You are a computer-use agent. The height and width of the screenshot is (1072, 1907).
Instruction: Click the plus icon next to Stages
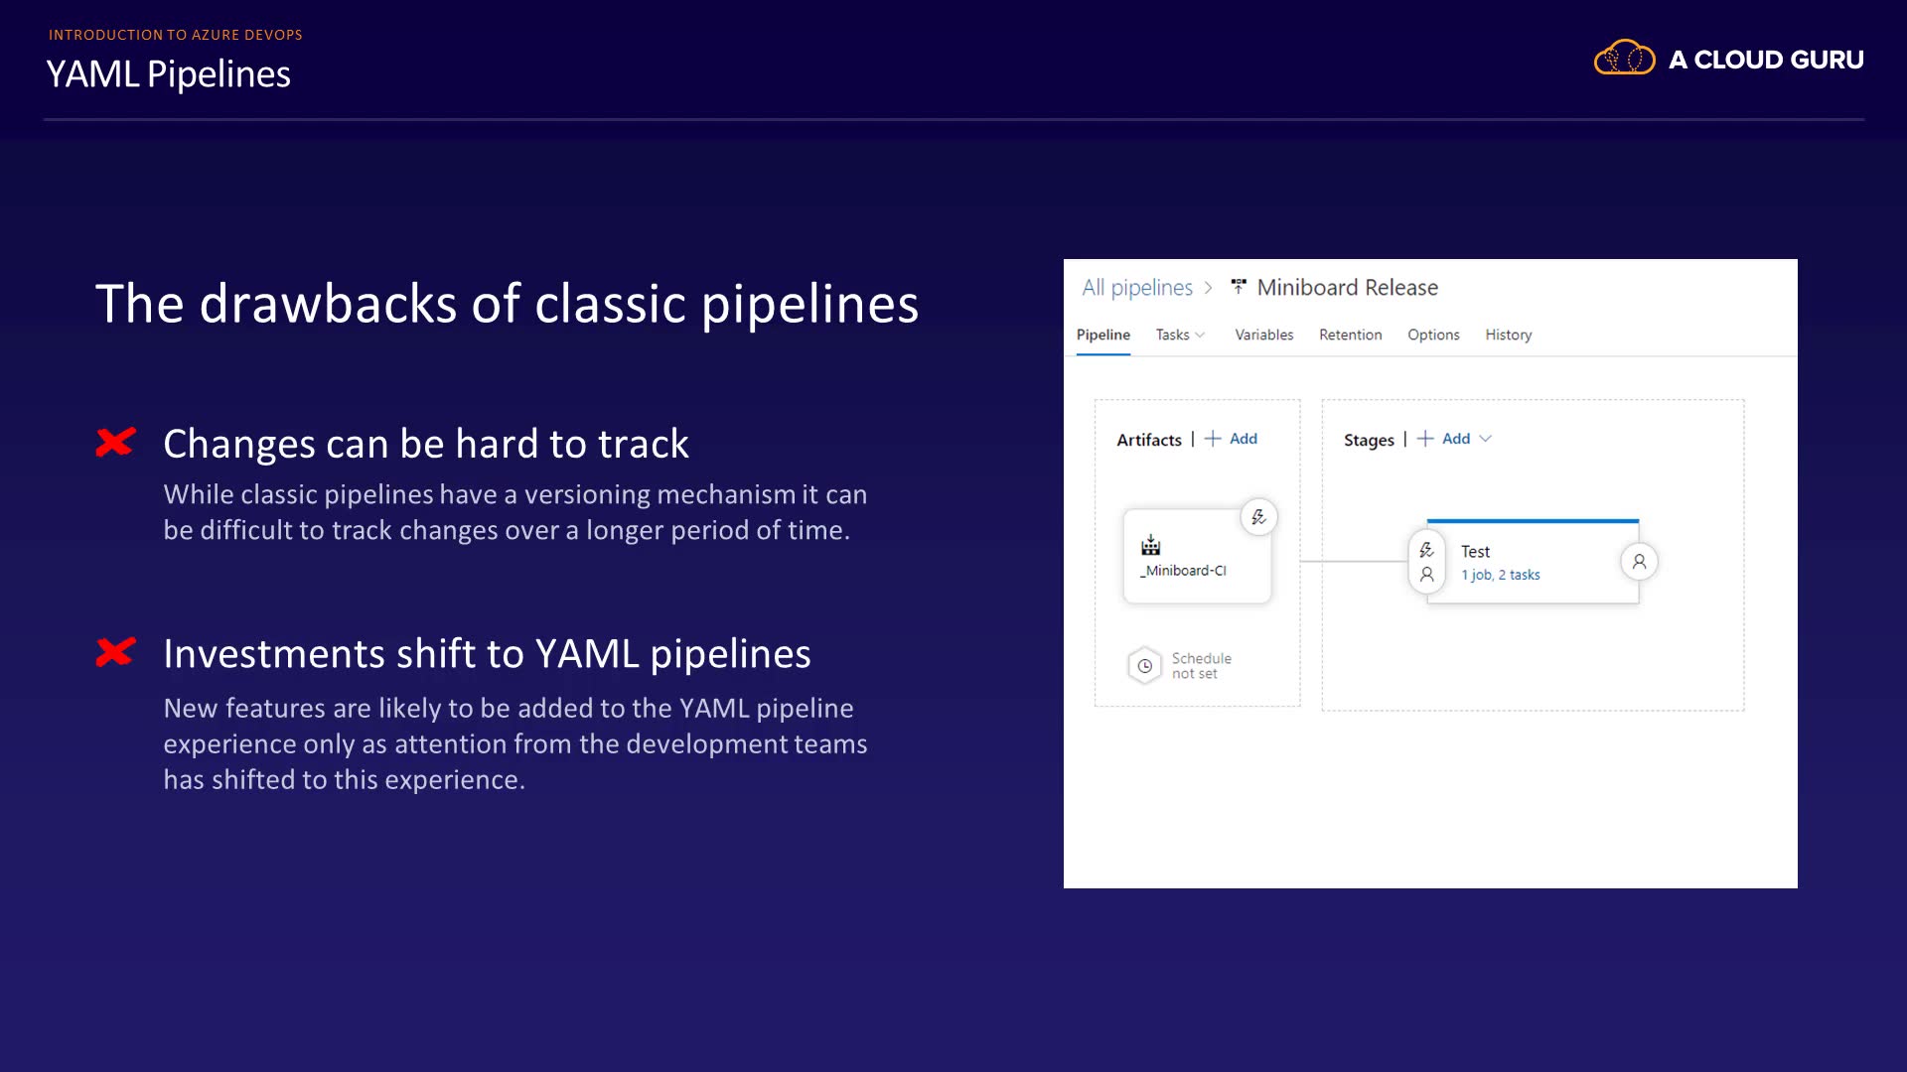(1425, 439)
